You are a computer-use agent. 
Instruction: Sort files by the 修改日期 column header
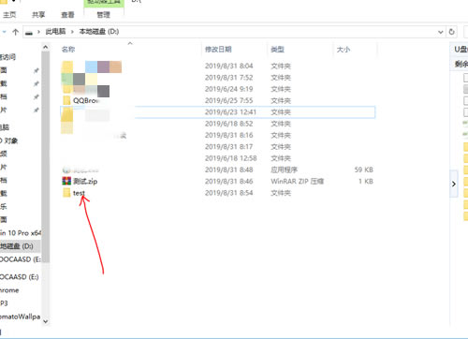(x=218, y=49)
